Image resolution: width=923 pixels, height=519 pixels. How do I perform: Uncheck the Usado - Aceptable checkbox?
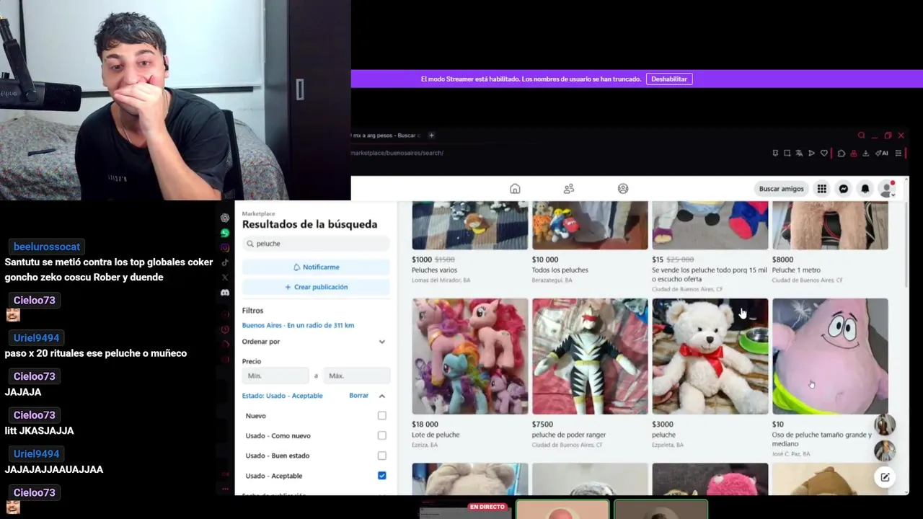[x=381, y=476]
